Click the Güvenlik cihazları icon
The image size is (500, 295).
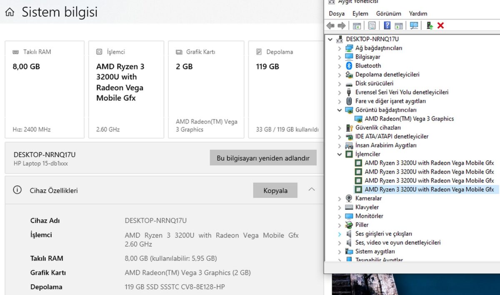349,128
